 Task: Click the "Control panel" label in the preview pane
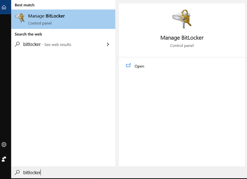182,45
